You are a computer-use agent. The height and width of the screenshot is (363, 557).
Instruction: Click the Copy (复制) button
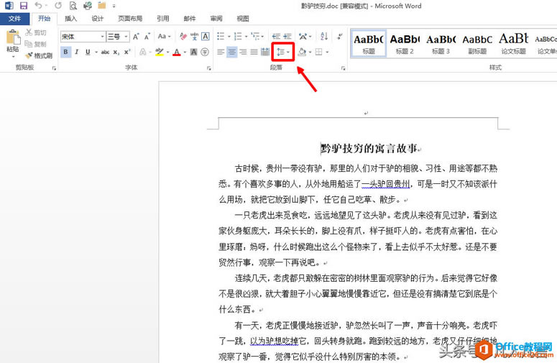35,44
